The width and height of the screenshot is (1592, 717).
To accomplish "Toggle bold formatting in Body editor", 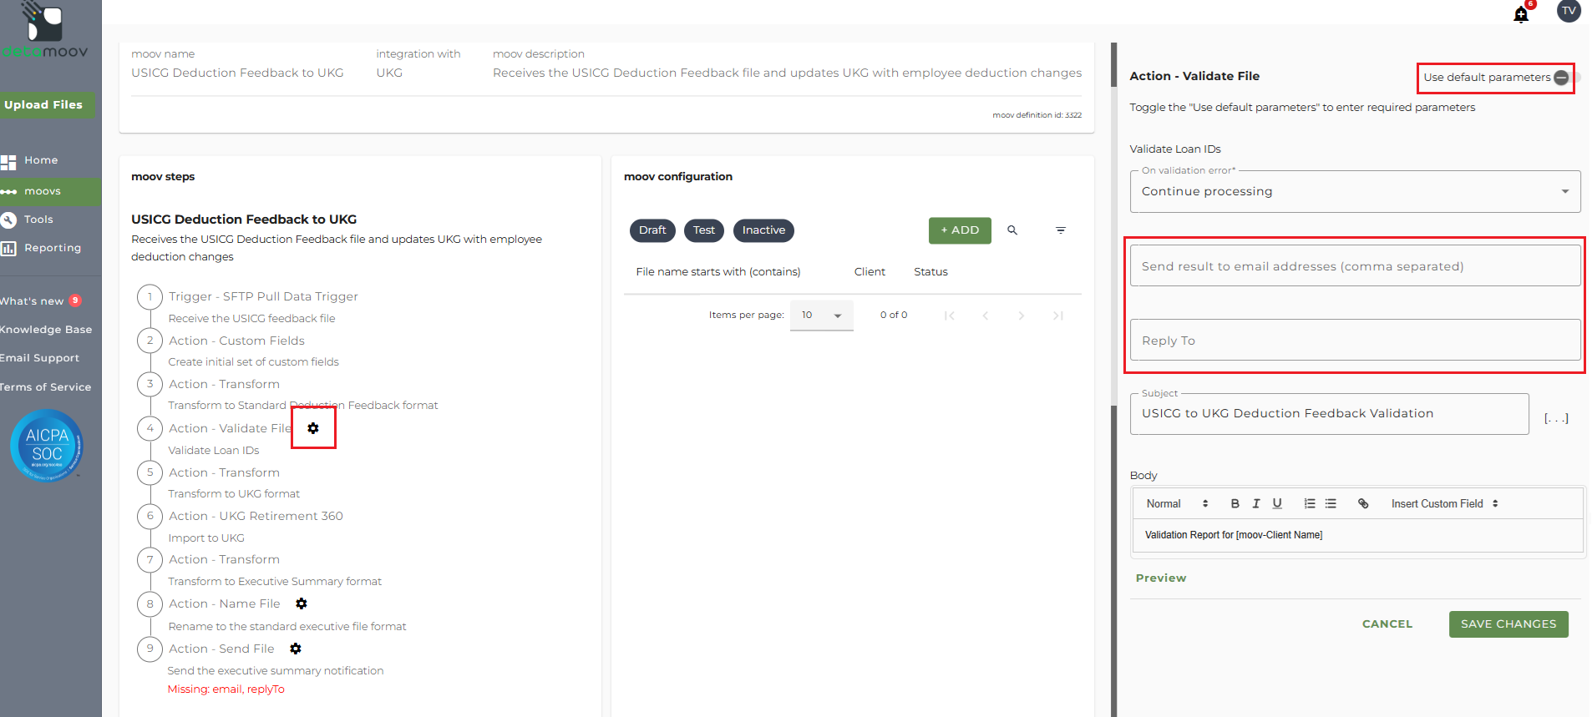I will pyautogui.click(x=1235, y=503).
